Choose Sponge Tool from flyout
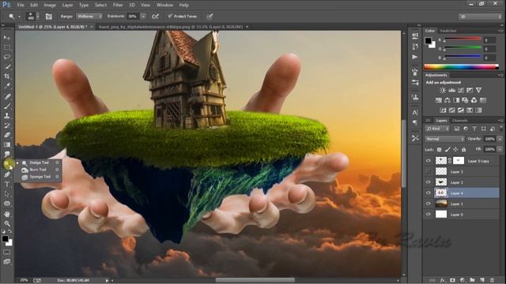 tap(40, 177)
